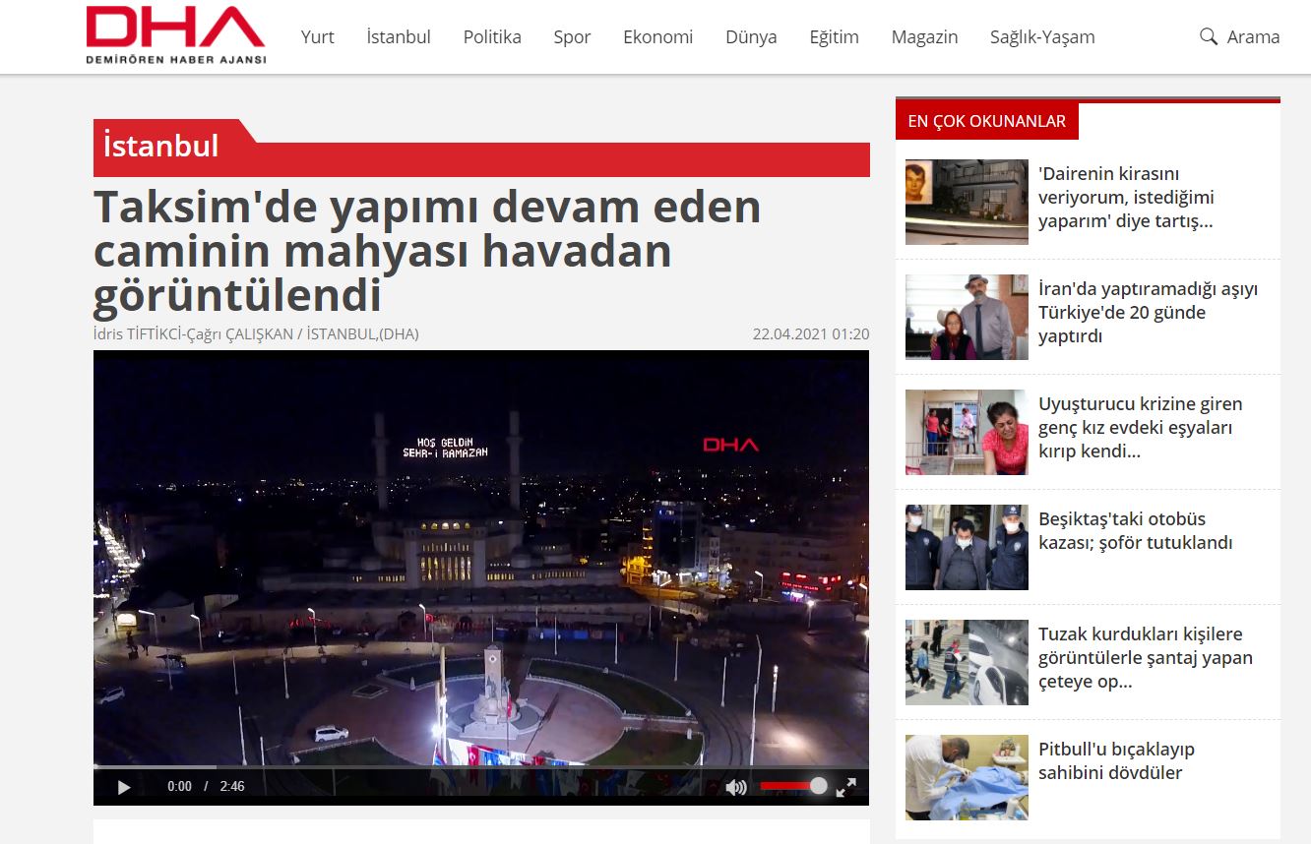Screen dimensions: 1311x844
Task: Play the video with the play button
Action: (x=124, y=787)
